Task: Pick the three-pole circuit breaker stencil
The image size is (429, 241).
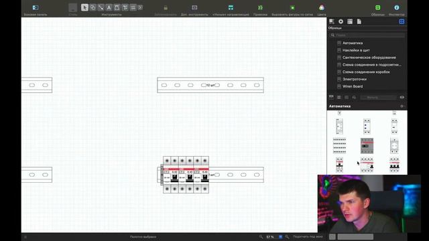Action: (394, 165)
